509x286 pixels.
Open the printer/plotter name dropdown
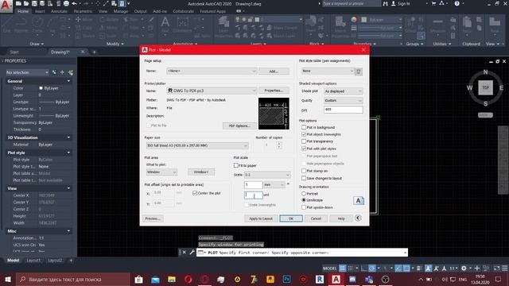click(212, 91)
